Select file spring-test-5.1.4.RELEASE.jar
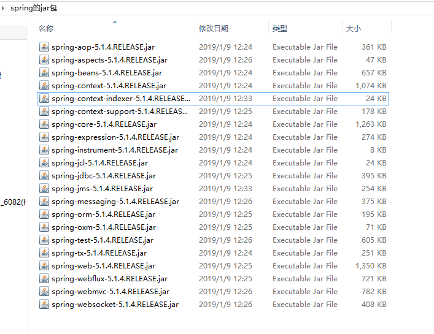Screen dimensions: 434x334 point(103,240)
